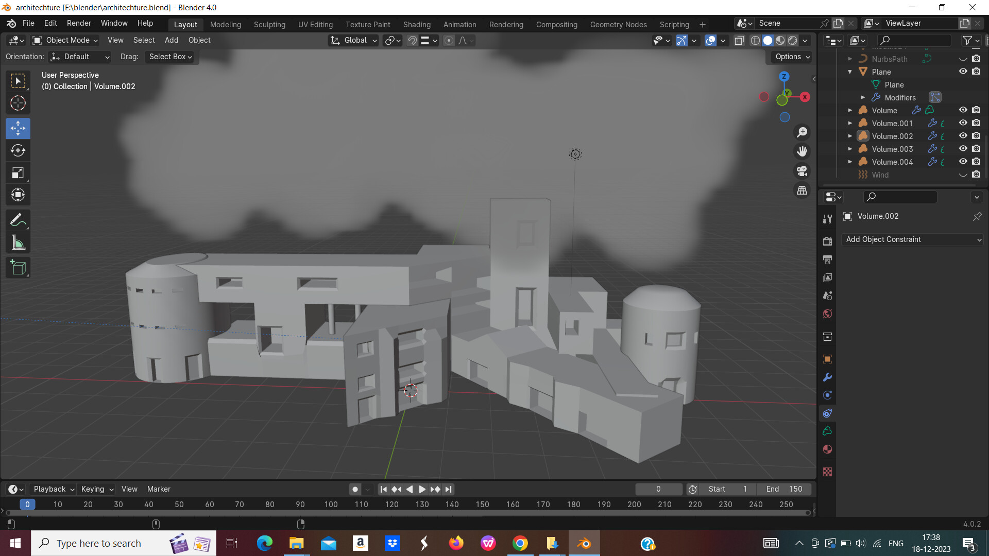Screen dimensions: 989x556
Task: Expand the Volume.001 outliner entry
Action: (x=850, y=123)
